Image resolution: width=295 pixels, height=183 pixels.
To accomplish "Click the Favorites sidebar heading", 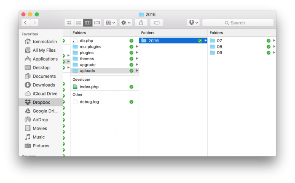I will click(x=30, y=34).
